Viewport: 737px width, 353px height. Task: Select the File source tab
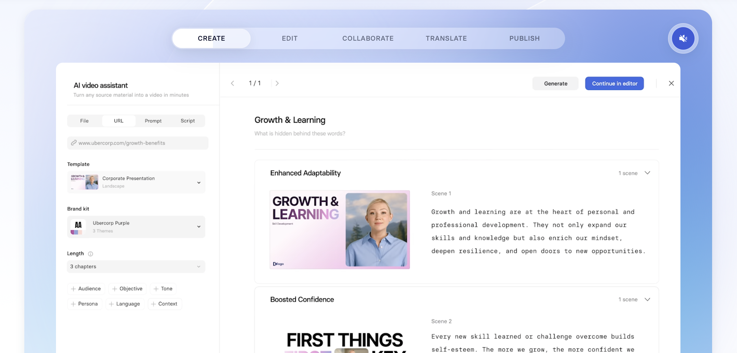pyautogui.click(x=84, y=121)
